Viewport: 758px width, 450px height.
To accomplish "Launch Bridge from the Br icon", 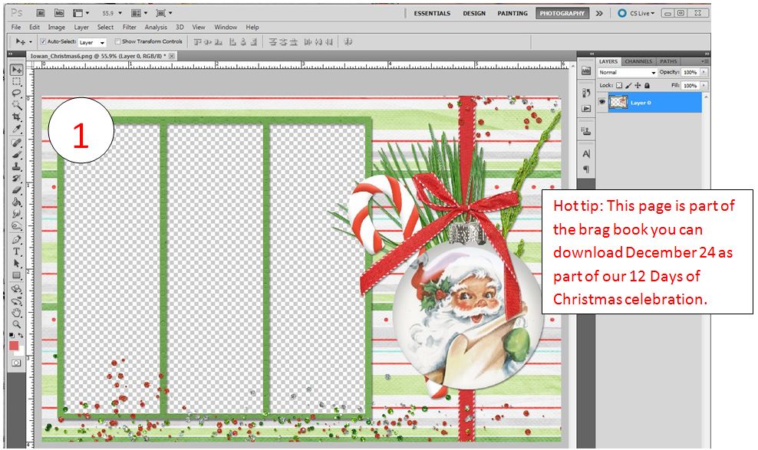I will coord(41,13).
